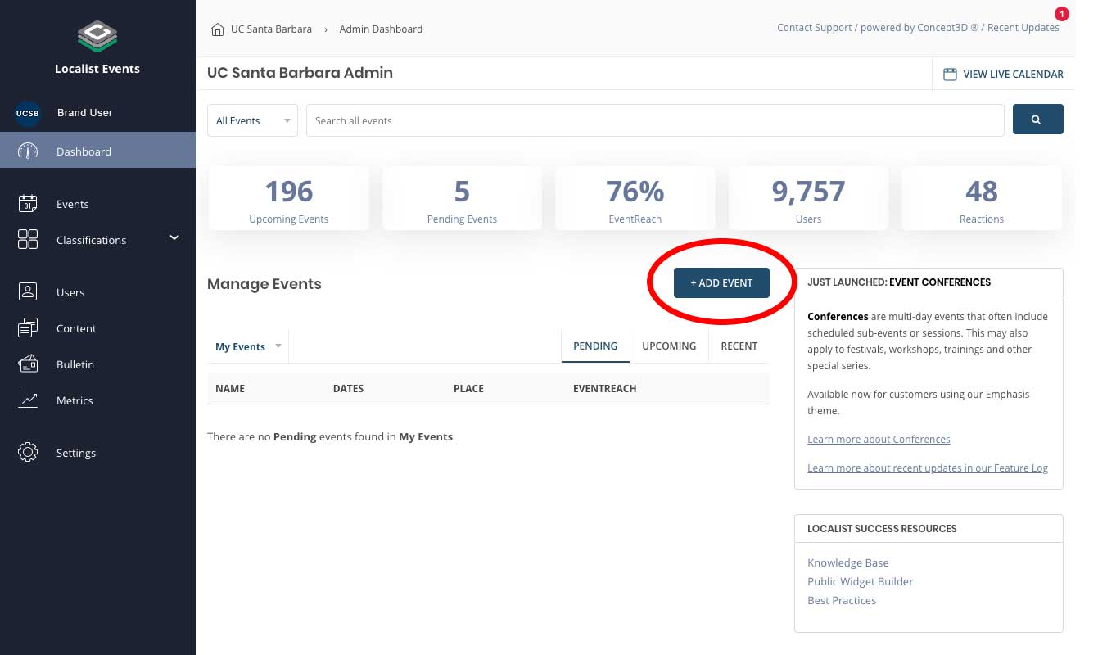Click the + Add Event button
The image size is (1107, 655).
click(721, 282)
